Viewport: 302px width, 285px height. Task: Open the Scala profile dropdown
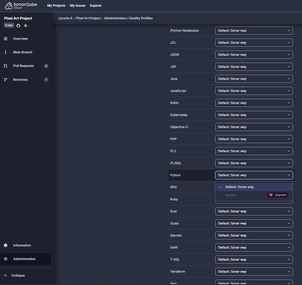(254, 223)
